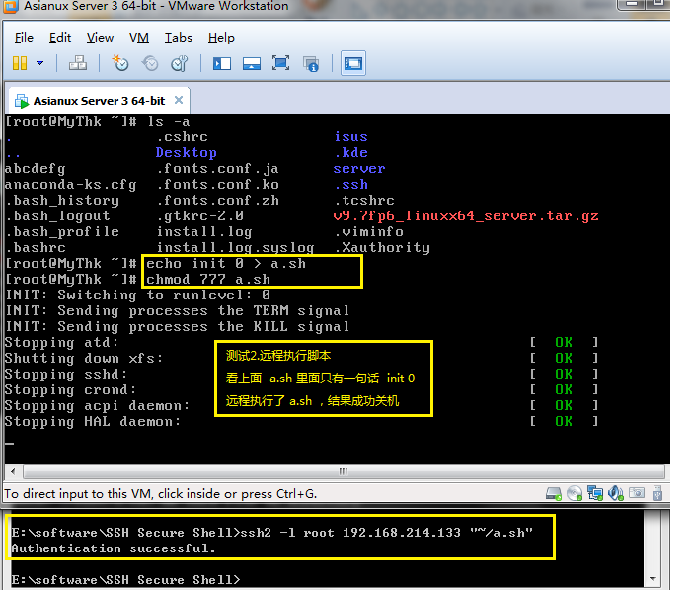Toggle the thumbnail bar view icon
Viewport: 692px width, 590px height.
(x=252, y=63)
